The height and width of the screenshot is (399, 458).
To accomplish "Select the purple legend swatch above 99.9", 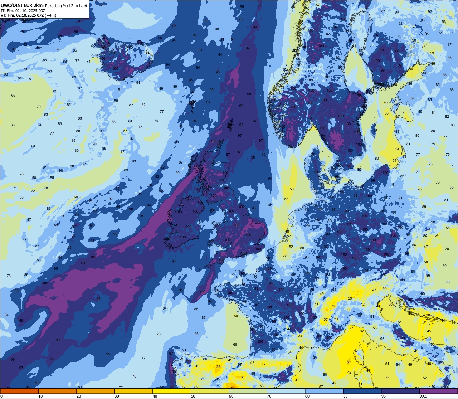I will coord(438,391).
